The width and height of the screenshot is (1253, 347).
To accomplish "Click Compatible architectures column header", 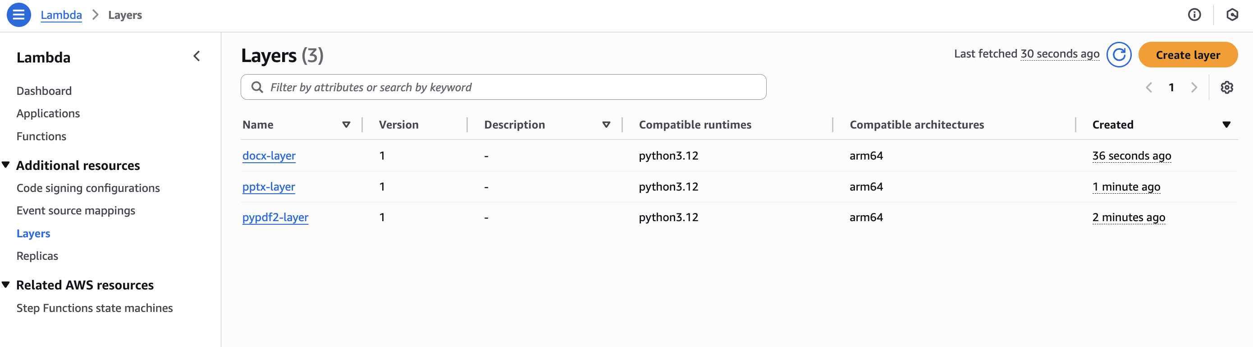I will click(916, 125).
